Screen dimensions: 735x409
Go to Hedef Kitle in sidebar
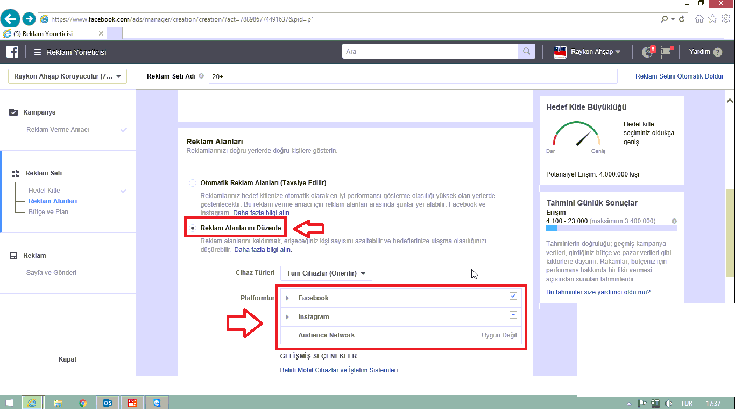coord(44,191)
